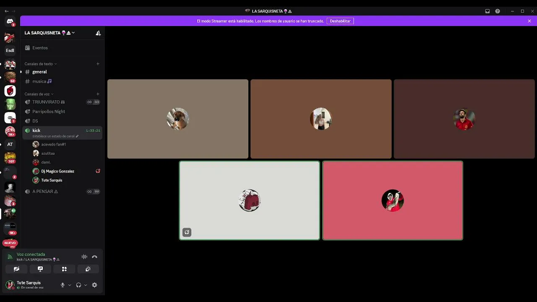Open the Esdl server
Image resolution: width=537 pixels, height=302 pixels.
(x=10, y=50)
